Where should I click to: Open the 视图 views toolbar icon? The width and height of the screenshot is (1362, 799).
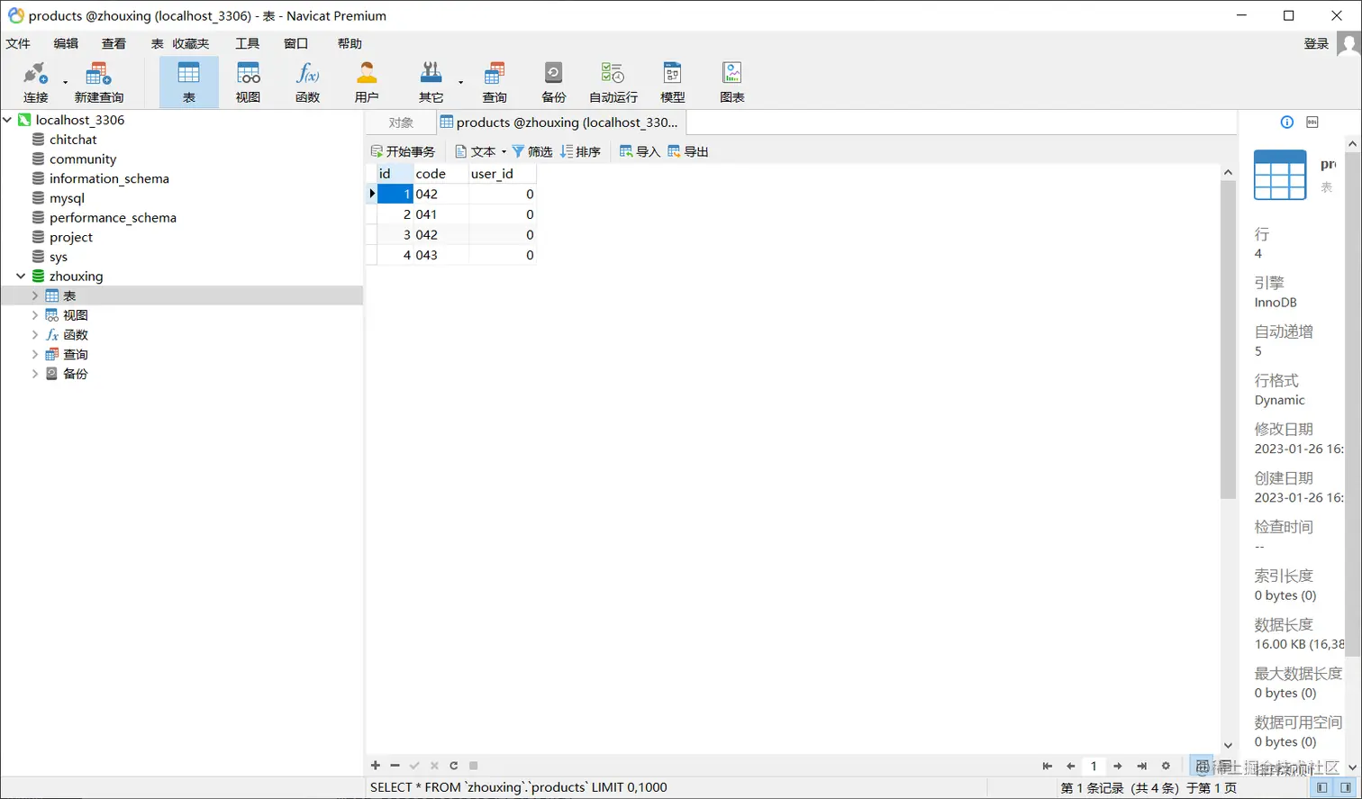coord(248,82)
